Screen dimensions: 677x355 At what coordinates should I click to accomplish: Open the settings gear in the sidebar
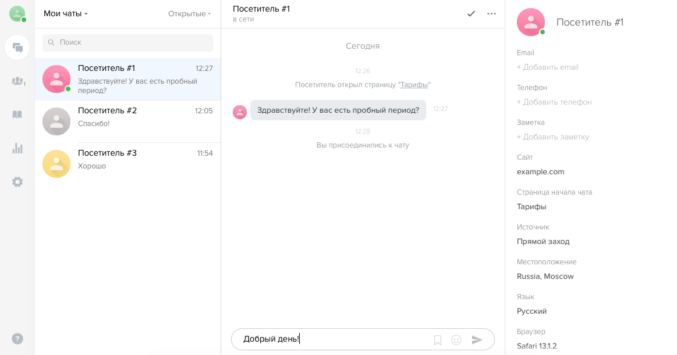[x=17, y=182]
